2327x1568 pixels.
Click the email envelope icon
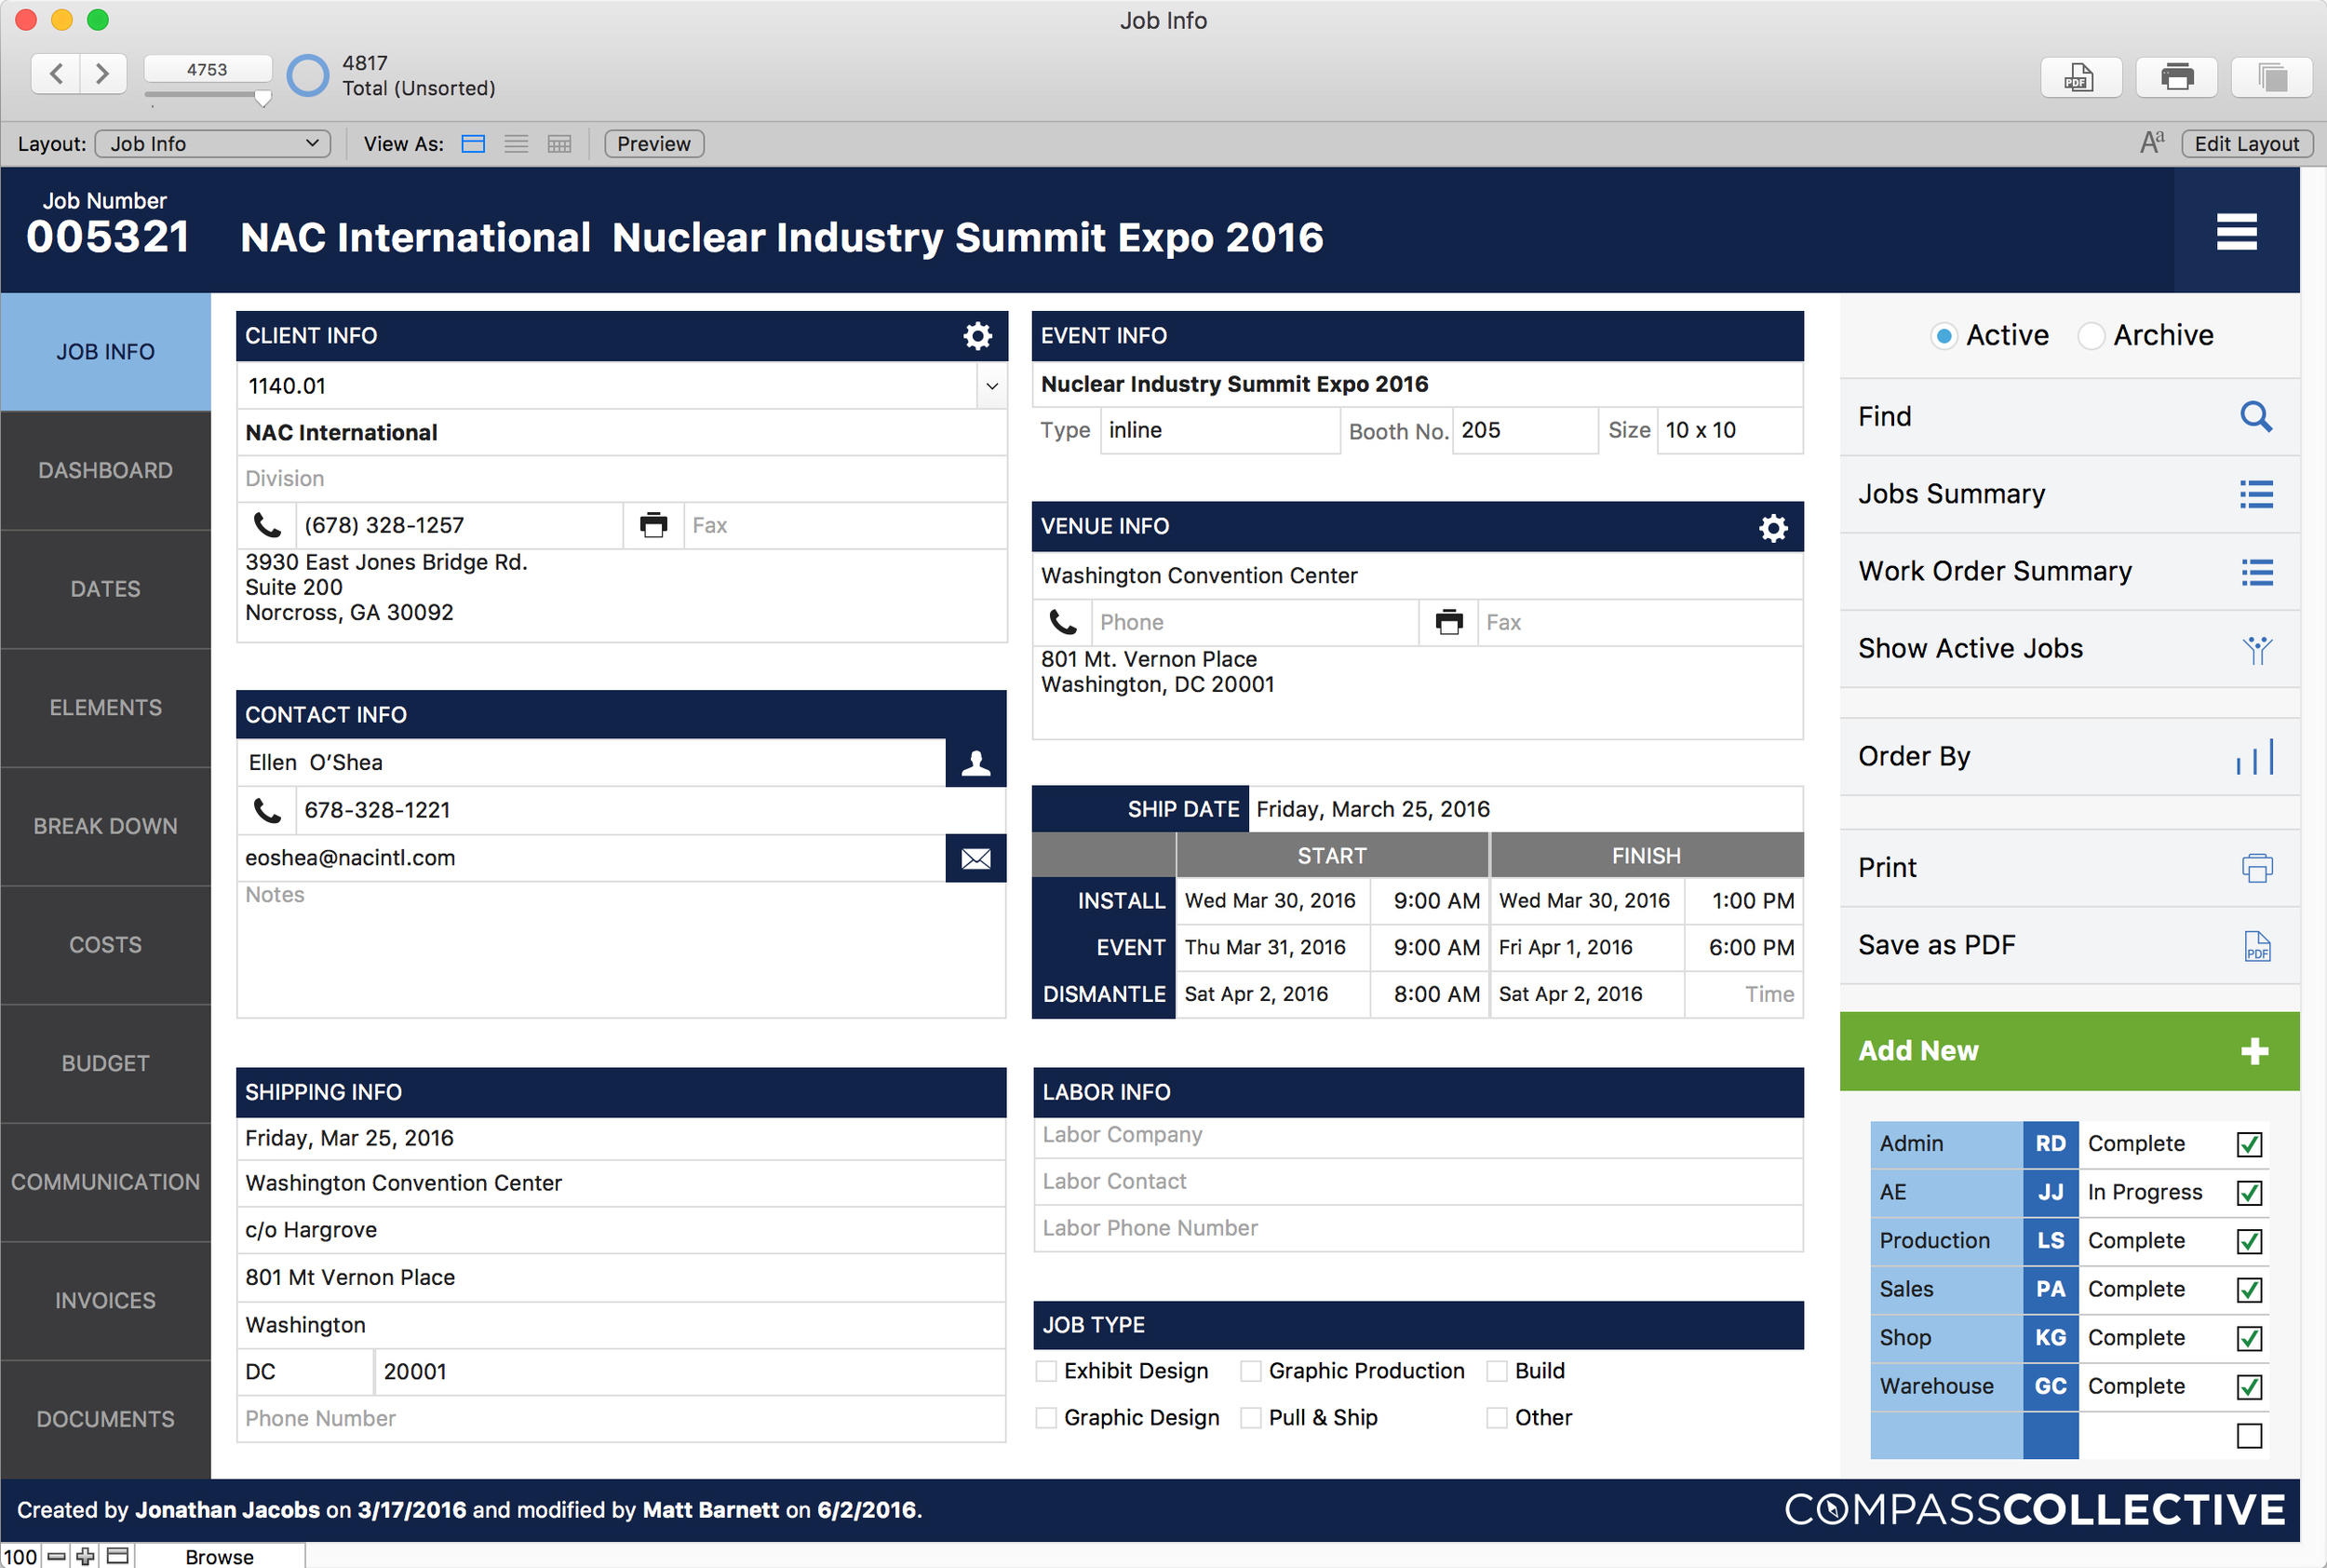(975, 858)
